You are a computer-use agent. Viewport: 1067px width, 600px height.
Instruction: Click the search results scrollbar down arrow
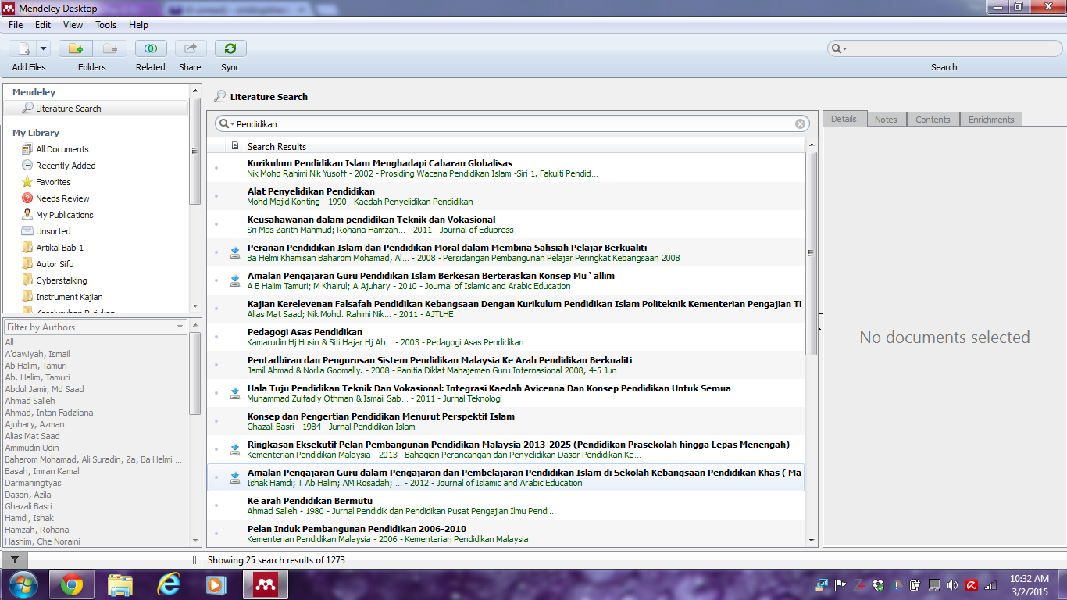coord(811,540)
